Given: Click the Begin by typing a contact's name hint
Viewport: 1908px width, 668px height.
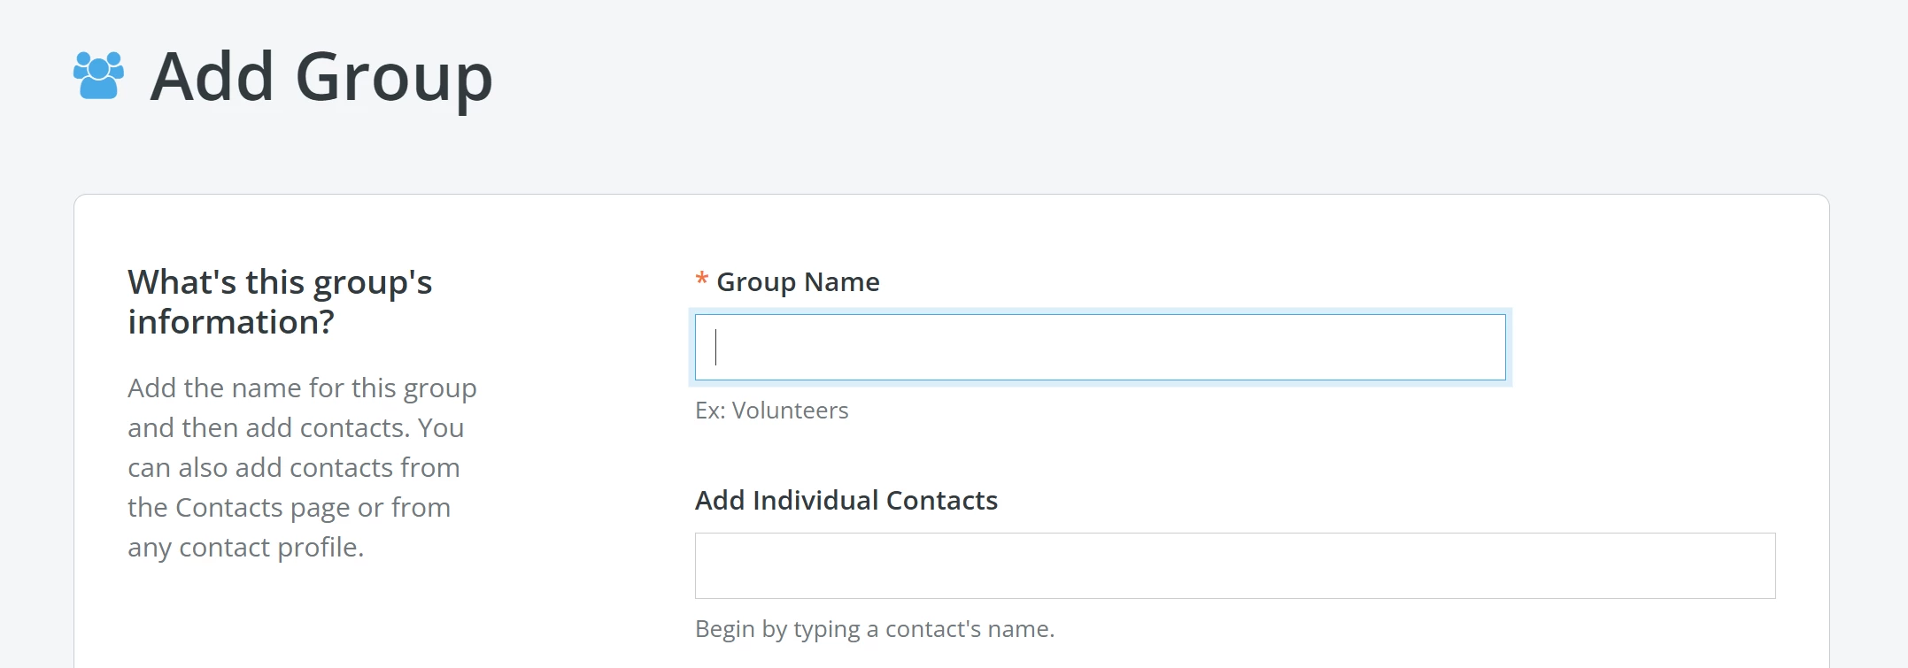Looking at the screenshot, I should pos(875,628).
